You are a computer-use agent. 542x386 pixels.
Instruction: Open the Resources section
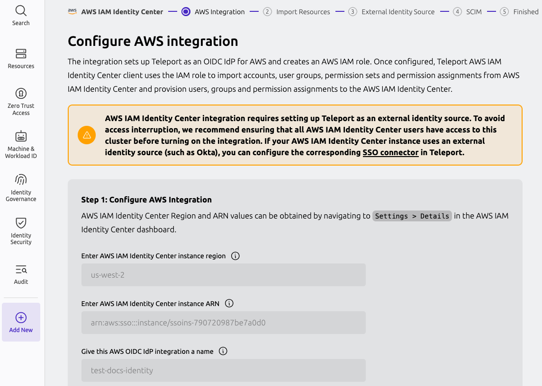[x=21, y=58]
